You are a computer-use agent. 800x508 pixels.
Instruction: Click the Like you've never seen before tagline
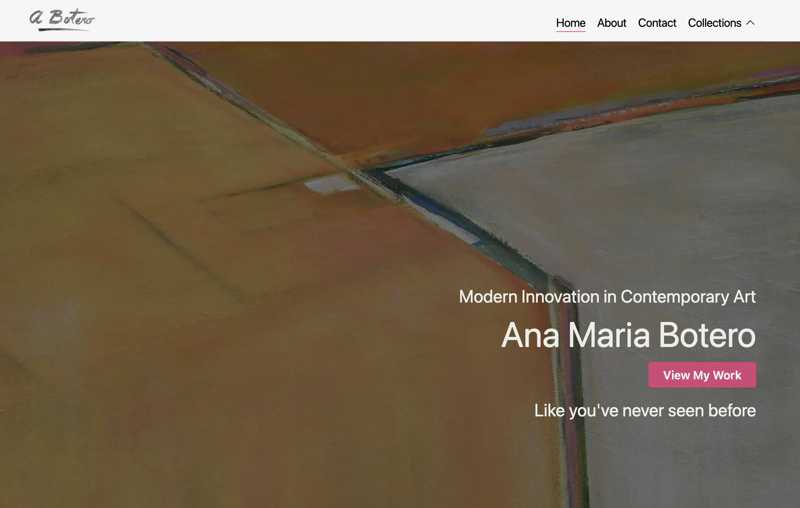(645, 410)
